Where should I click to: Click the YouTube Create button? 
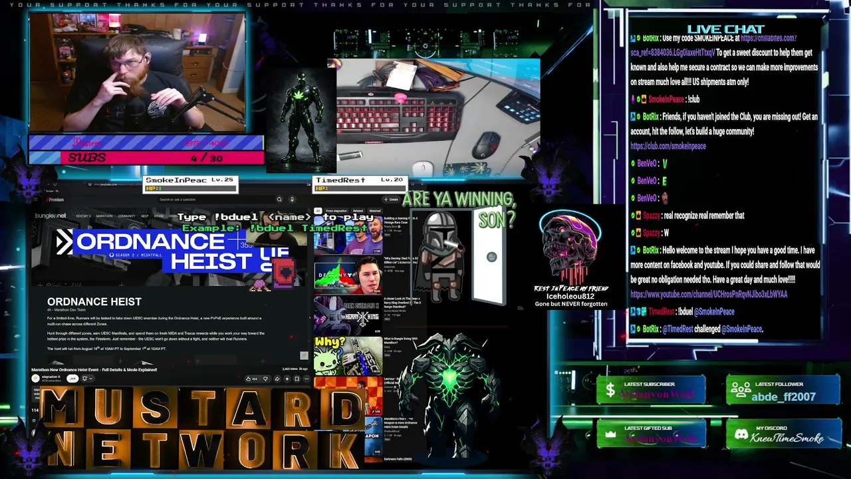pyautogui.click(x=392, y=200)
